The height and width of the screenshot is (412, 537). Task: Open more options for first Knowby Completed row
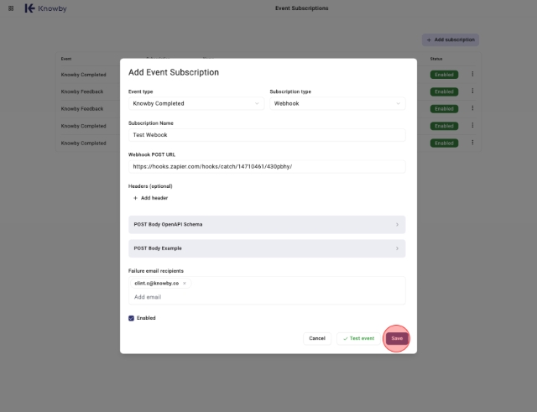(x=472, y=74)
